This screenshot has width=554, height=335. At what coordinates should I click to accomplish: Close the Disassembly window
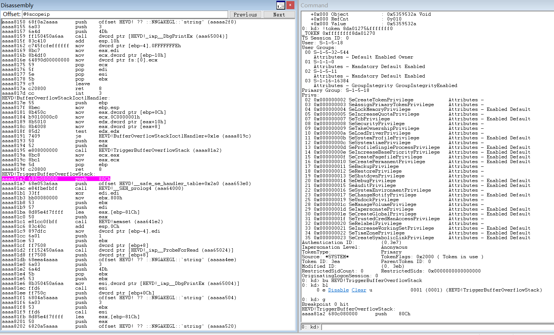point(290,5)
